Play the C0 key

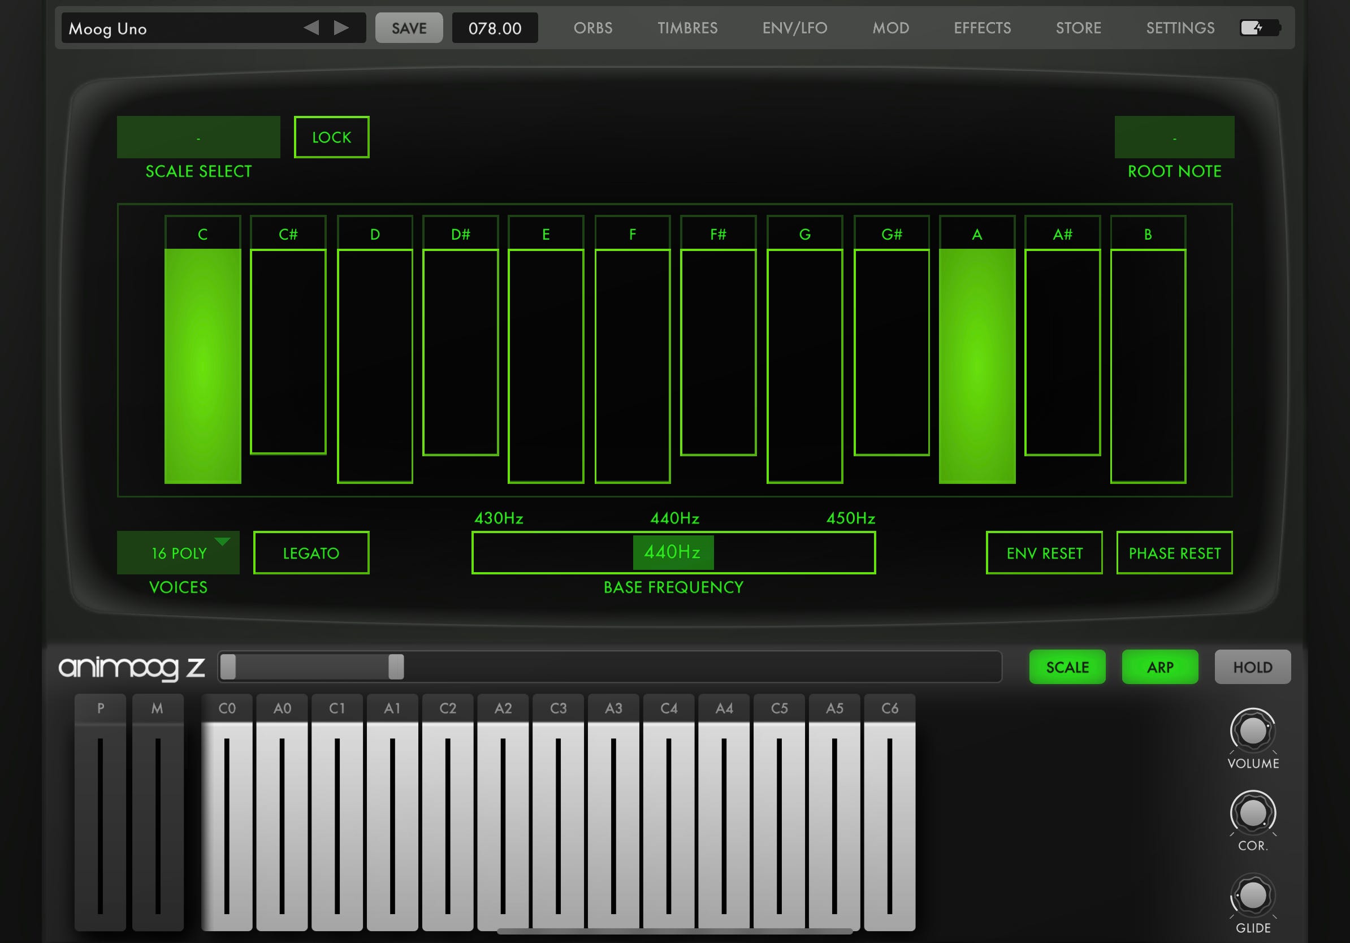227,812
